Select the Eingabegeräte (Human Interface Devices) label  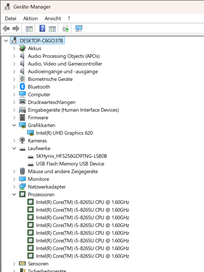coord(73,110)
